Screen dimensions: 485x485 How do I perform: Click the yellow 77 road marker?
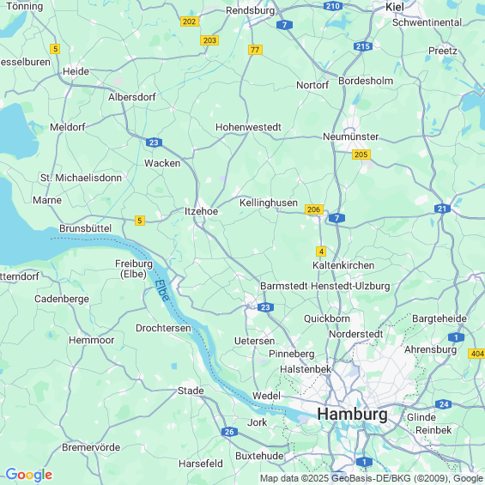click(255, 50)
